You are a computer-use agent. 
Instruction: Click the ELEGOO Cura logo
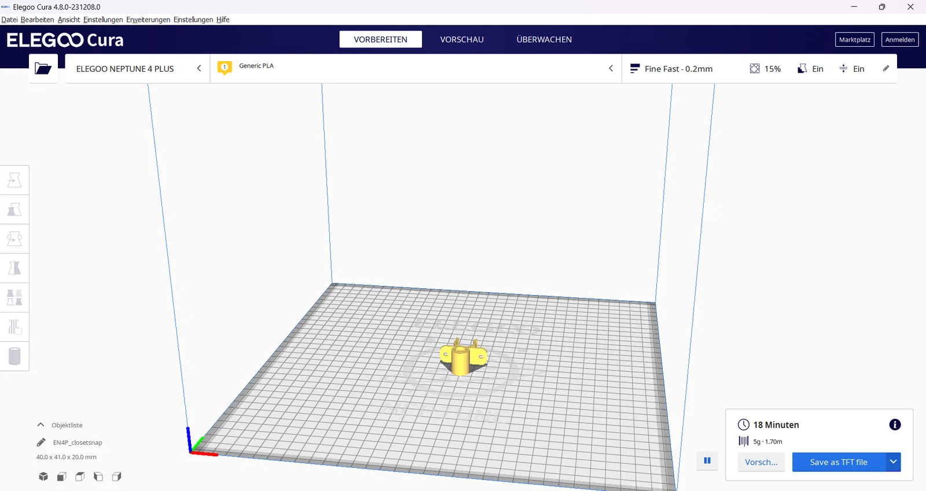[x=65, y=40]
